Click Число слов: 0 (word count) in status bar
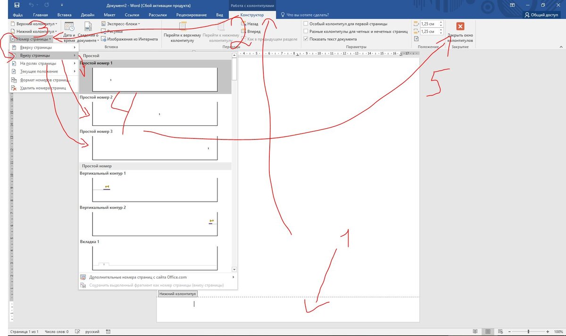 (x=57, y=332)
